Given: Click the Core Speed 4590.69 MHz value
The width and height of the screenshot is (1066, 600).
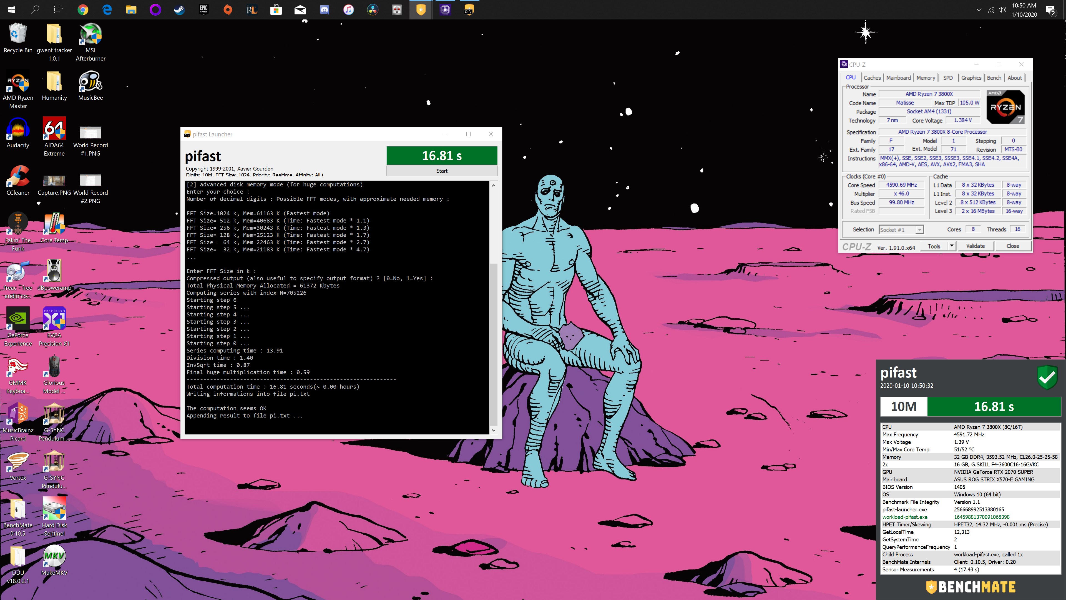Looking at the screenshot, I should 901,185.
